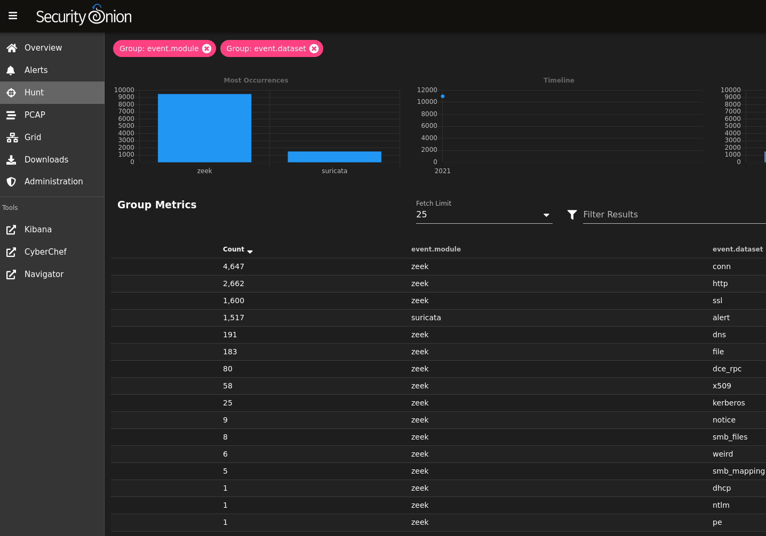The image size is (766, 536).
Task: Click the Alerts bell icon
Action: tap(11, 70)
